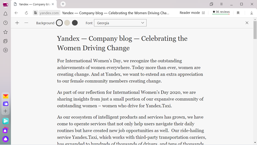The height and width of the screenshot is (145, 257).
Task: Launch Yandex Mail from sidebar
Action: point(6,96)
